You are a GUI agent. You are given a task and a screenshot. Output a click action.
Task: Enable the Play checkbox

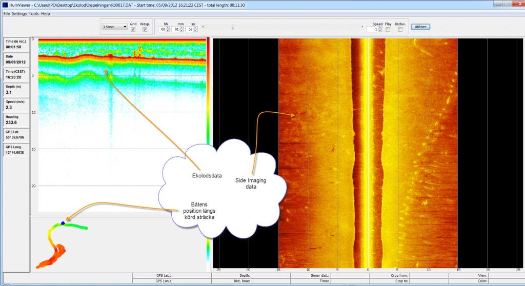click(x=388, y=30)
